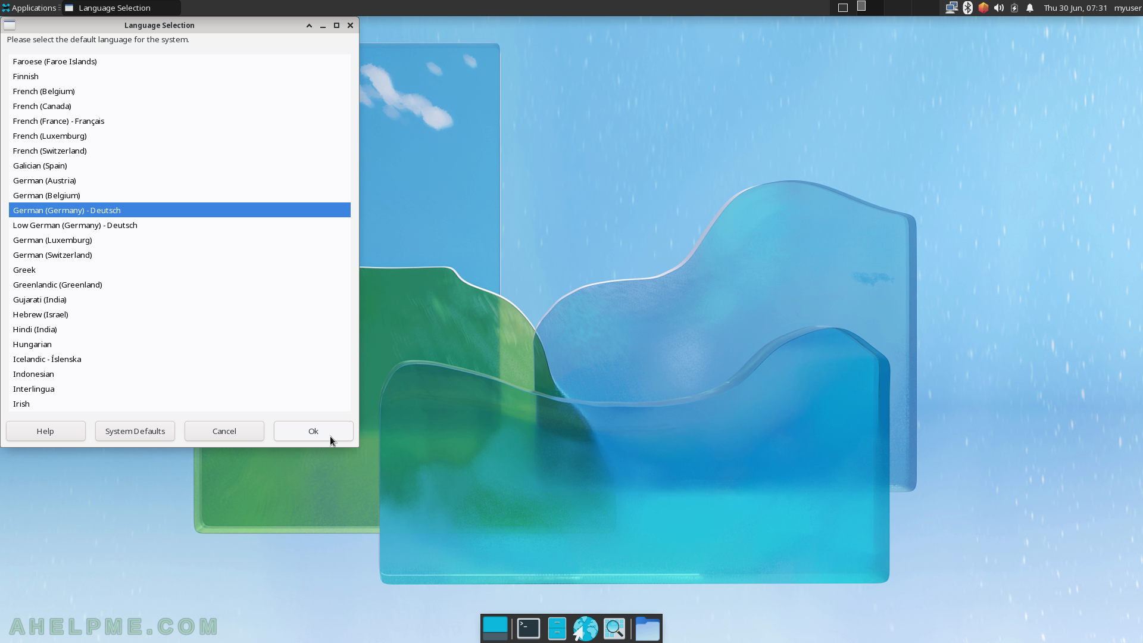
Task: Confirm the selection with Ok
Action: click(314, 431)
